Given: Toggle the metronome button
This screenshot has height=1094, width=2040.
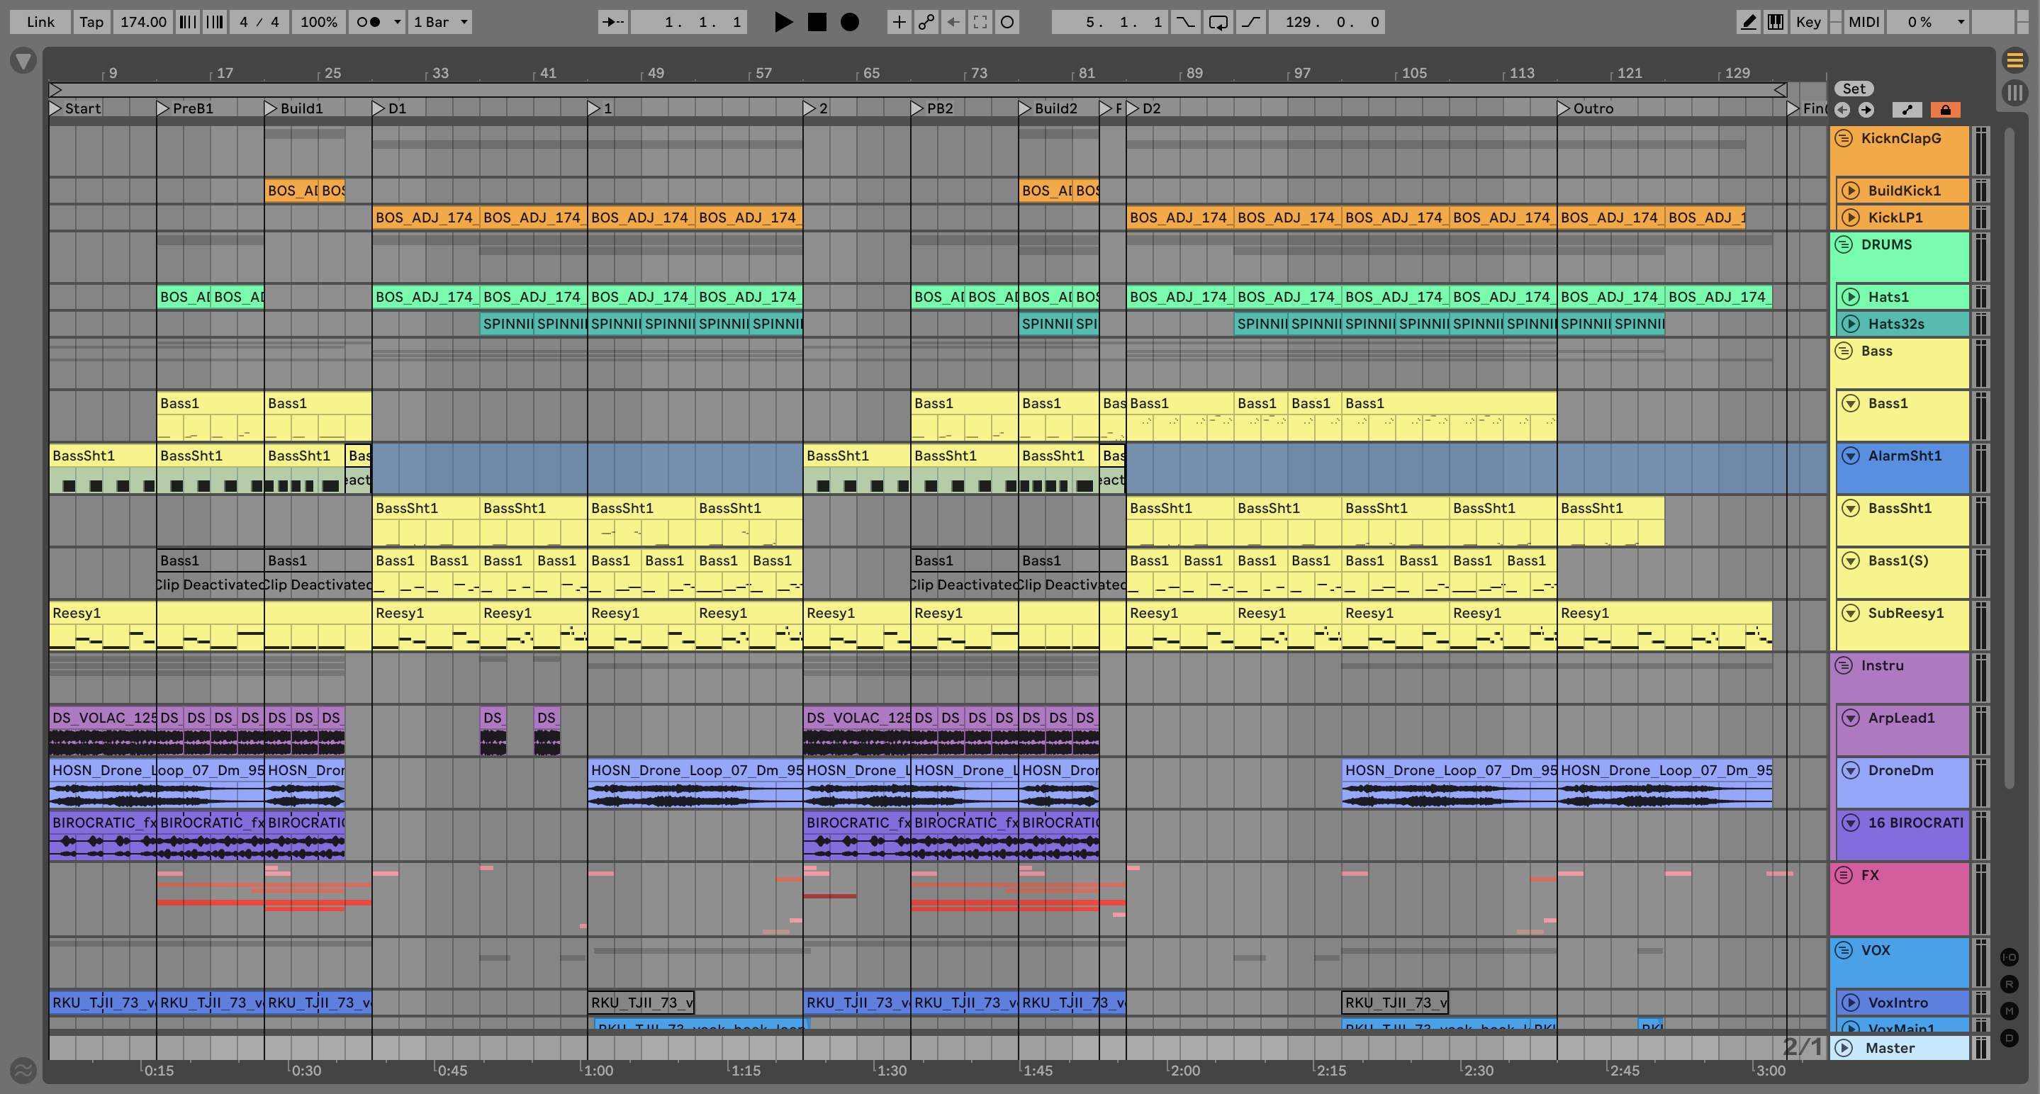Looking at the screenshot, I should pyautogui.click(x=369, y=22).
